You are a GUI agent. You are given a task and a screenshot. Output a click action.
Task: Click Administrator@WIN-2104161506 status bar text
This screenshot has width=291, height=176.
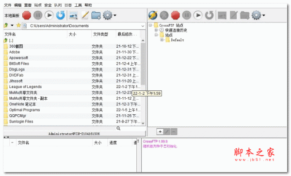[74, 134]
